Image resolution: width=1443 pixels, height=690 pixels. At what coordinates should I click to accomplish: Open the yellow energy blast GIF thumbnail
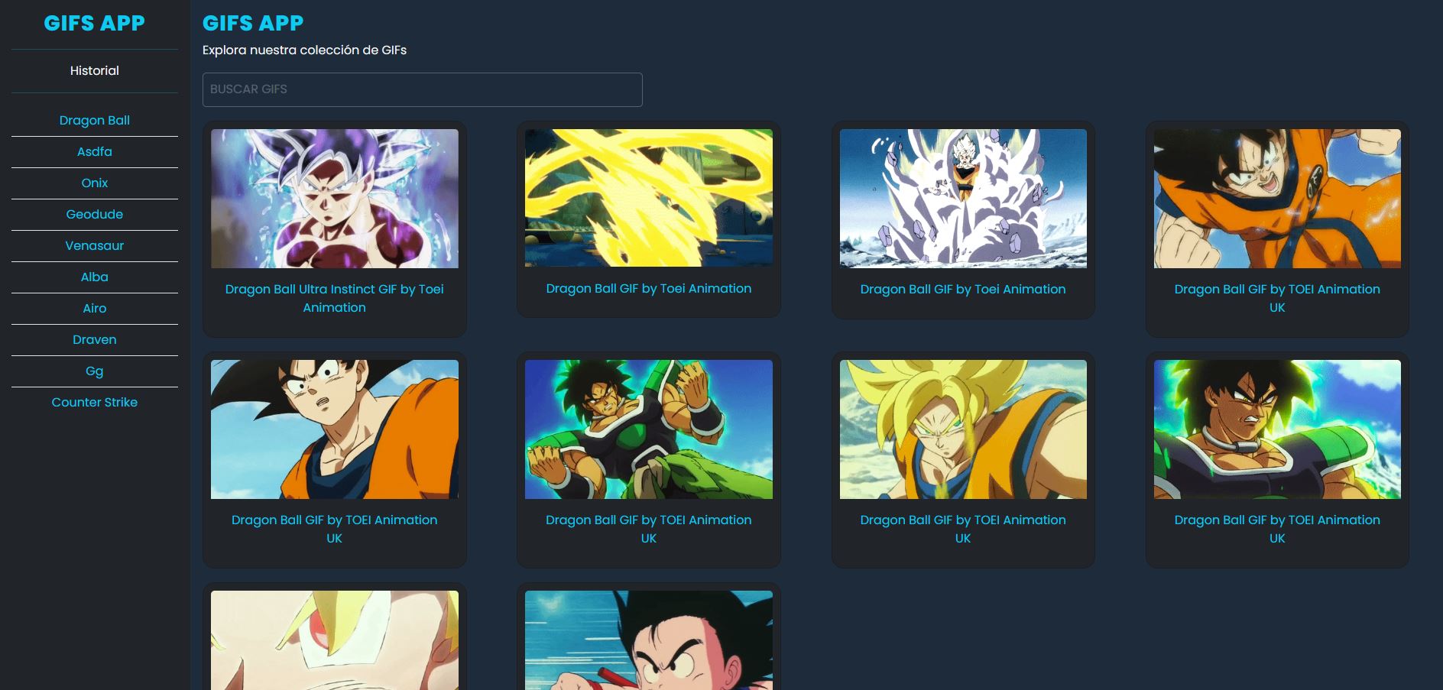pyautogui.click(x=648, y=197)
